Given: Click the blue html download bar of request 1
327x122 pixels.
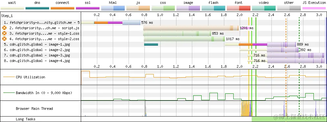Looking at the screenshot, I should point(131,22).
